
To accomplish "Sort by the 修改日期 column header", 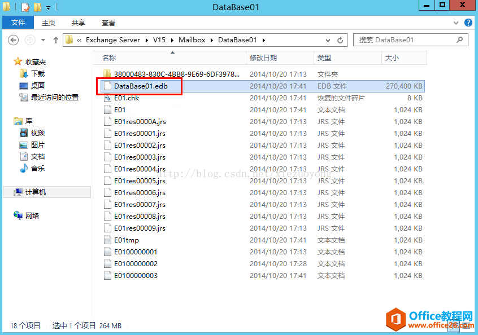I will [280, 58].
